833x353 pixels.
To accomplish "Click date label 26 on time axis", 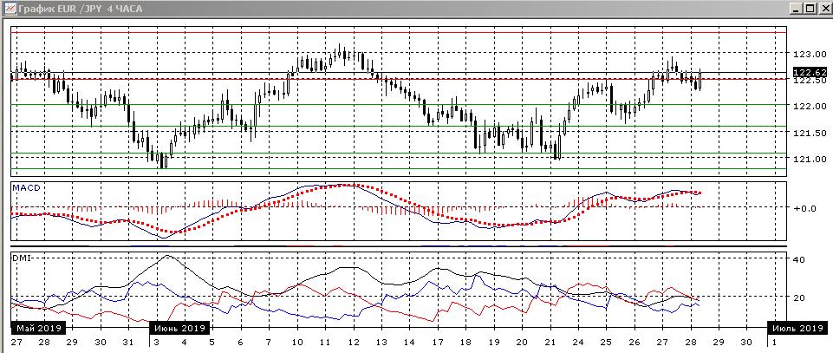I will click(635, 342).
